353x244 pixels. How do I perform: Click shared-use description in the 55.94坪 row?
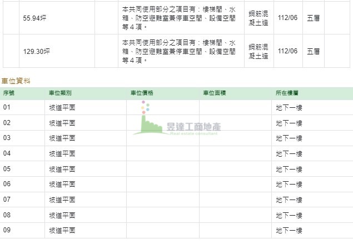click(x=180, y=18)
